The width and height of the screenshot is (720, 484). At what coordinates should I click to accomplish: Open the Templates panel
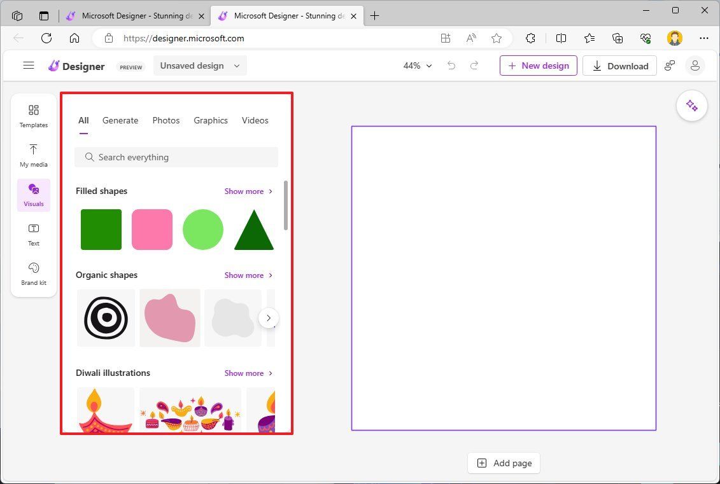tap(33, 116)
